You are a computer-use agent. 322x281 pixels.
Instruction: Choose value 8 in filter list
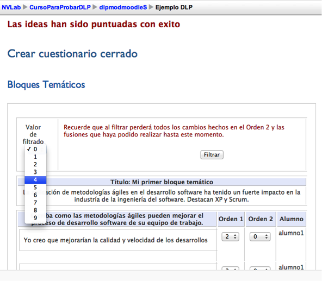click(x=35, y=210)
